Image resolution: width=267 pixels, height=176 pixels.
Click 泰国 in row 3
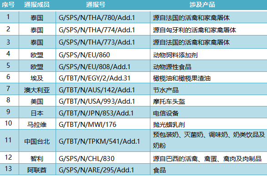(37, 42)
